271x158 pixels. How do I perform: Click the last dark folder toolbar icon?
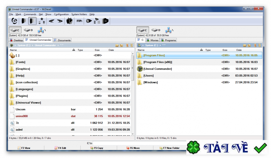click(105, 21)
